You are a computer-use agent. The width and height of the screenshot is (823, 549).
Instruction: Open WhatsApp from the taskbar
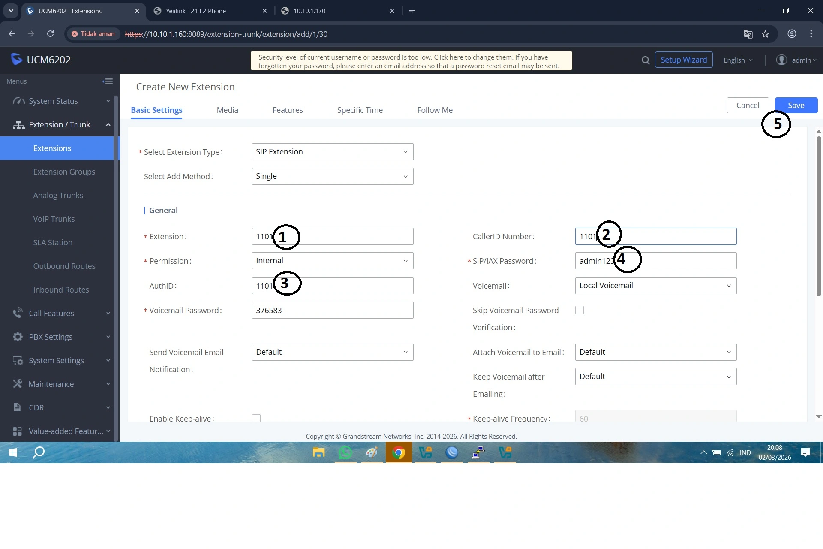[345, 452]
